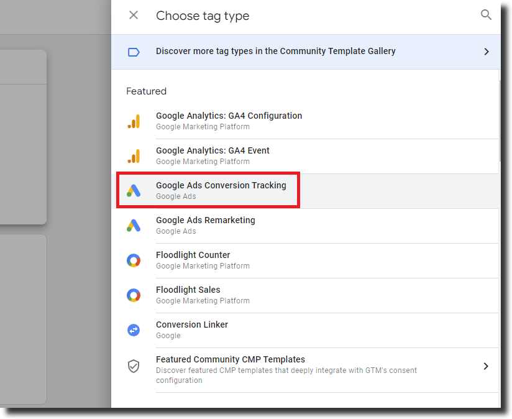The height and width of the screenshot is (419, 512).
Task: Select the Google Analytics GA4 Configuration bar-chart icon
Action: click(134, 121)
